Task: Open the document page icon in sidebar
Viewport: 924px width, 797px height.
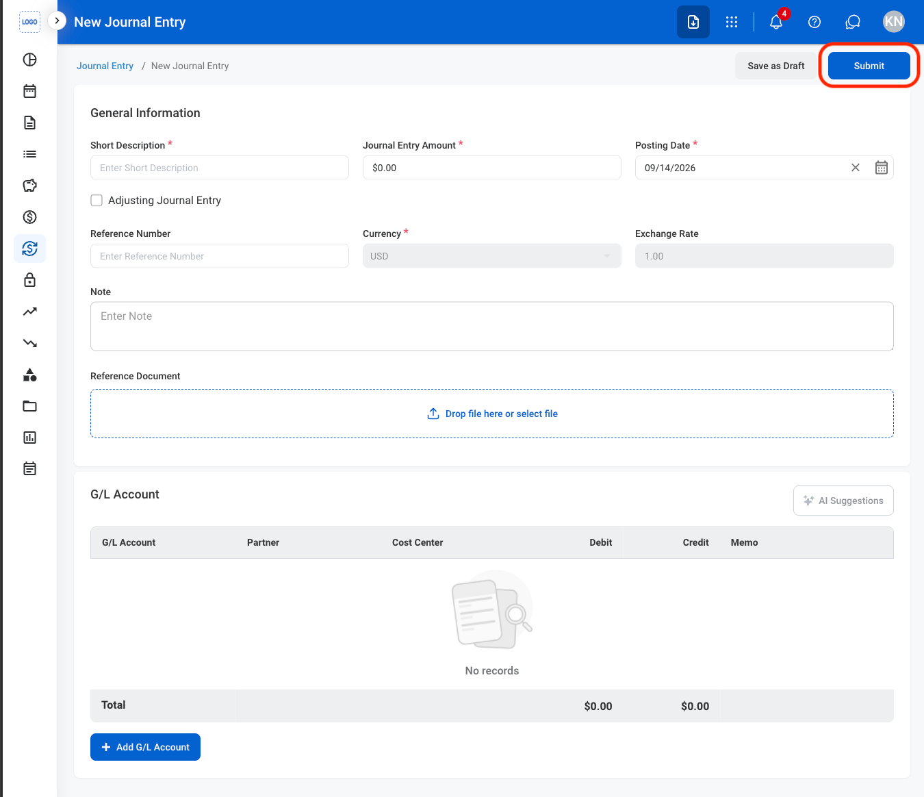Action: coord(29,123)
